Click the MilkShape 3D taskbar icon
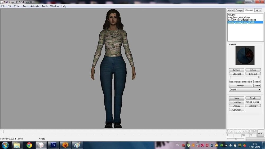Screen dimensions: 265x149 pyautogui.click(x=41, y=145)
